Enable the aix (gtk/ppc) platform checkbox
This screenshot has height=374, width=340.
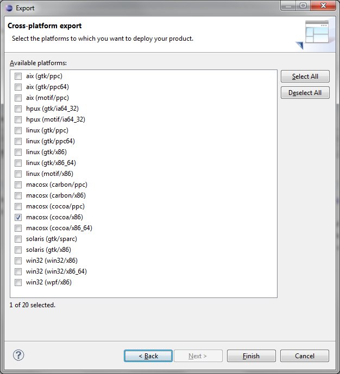pyautogui.click(x=18, y=76)
